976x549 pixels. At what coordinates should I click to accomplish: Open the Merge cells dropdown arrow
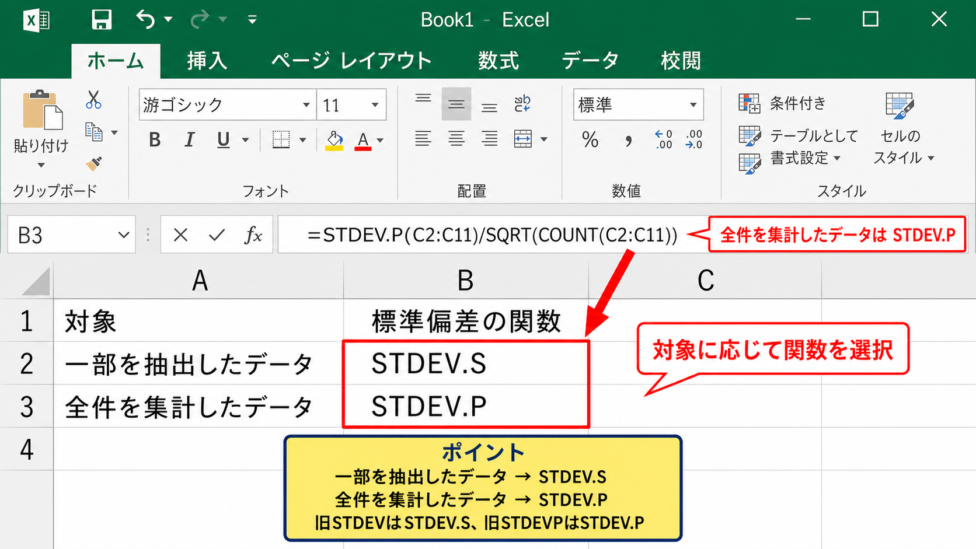point(544,139)
